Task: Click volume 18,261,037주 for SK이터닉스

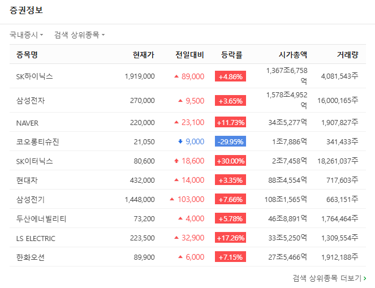Action: pos(338,161)
